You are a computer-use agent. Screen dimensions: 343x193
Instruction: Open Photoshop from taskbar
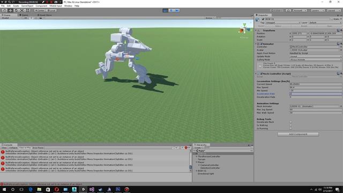[118, 189]
